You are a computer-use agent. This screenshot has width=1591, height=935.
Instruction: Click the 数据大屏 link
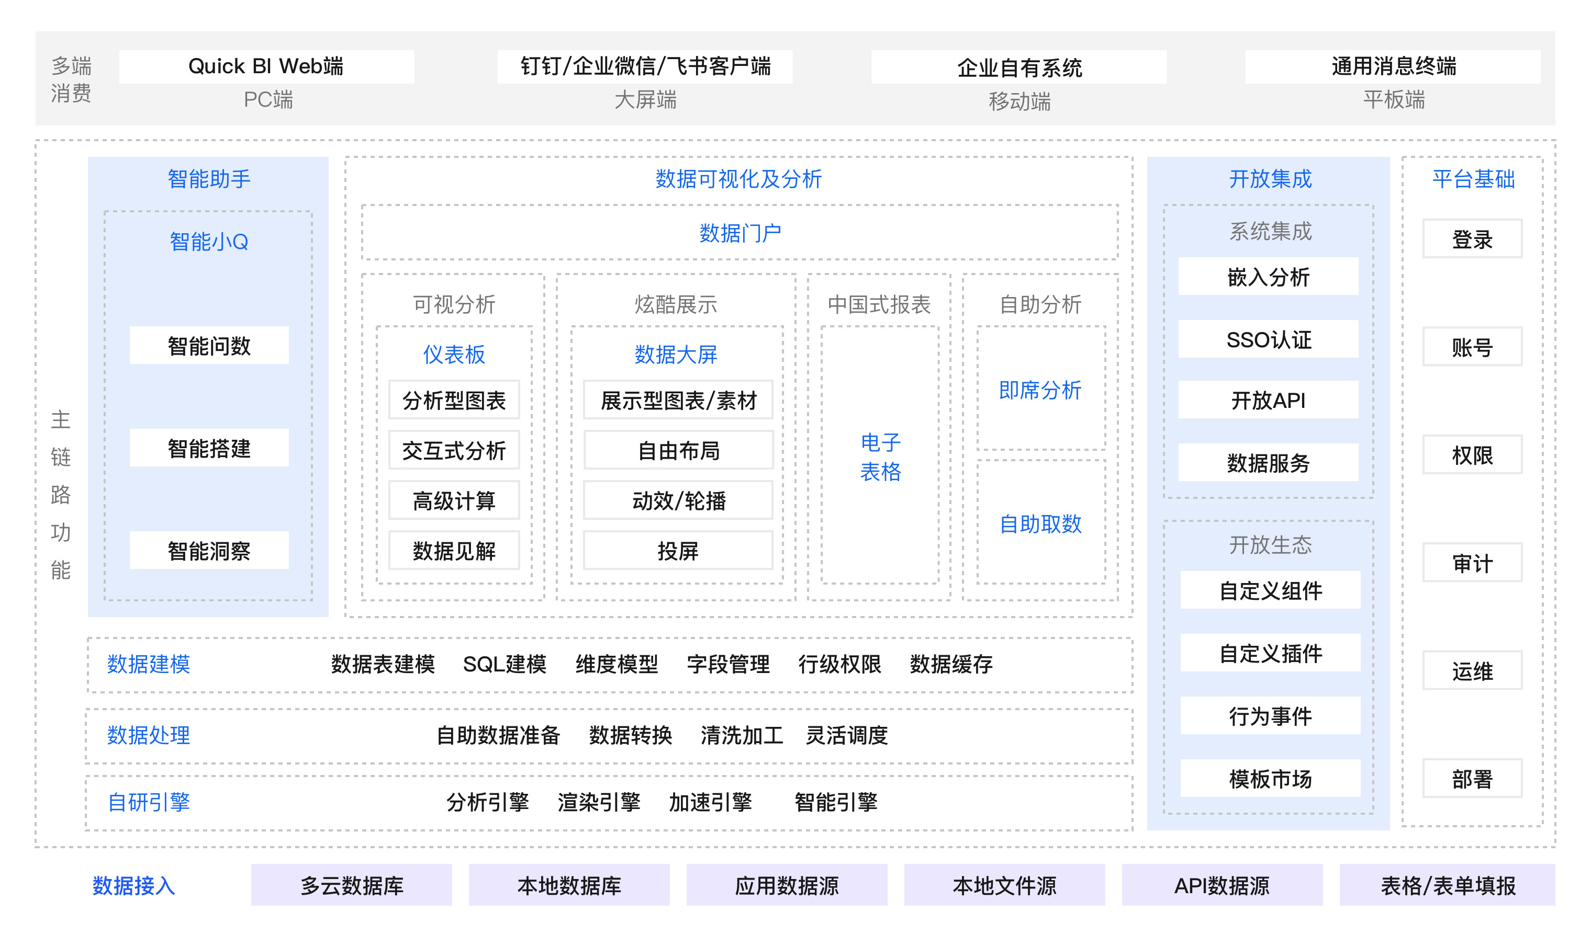(676, 354)
